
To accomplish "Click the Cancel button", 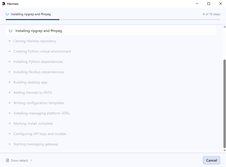I will click(x=211, y=160).
